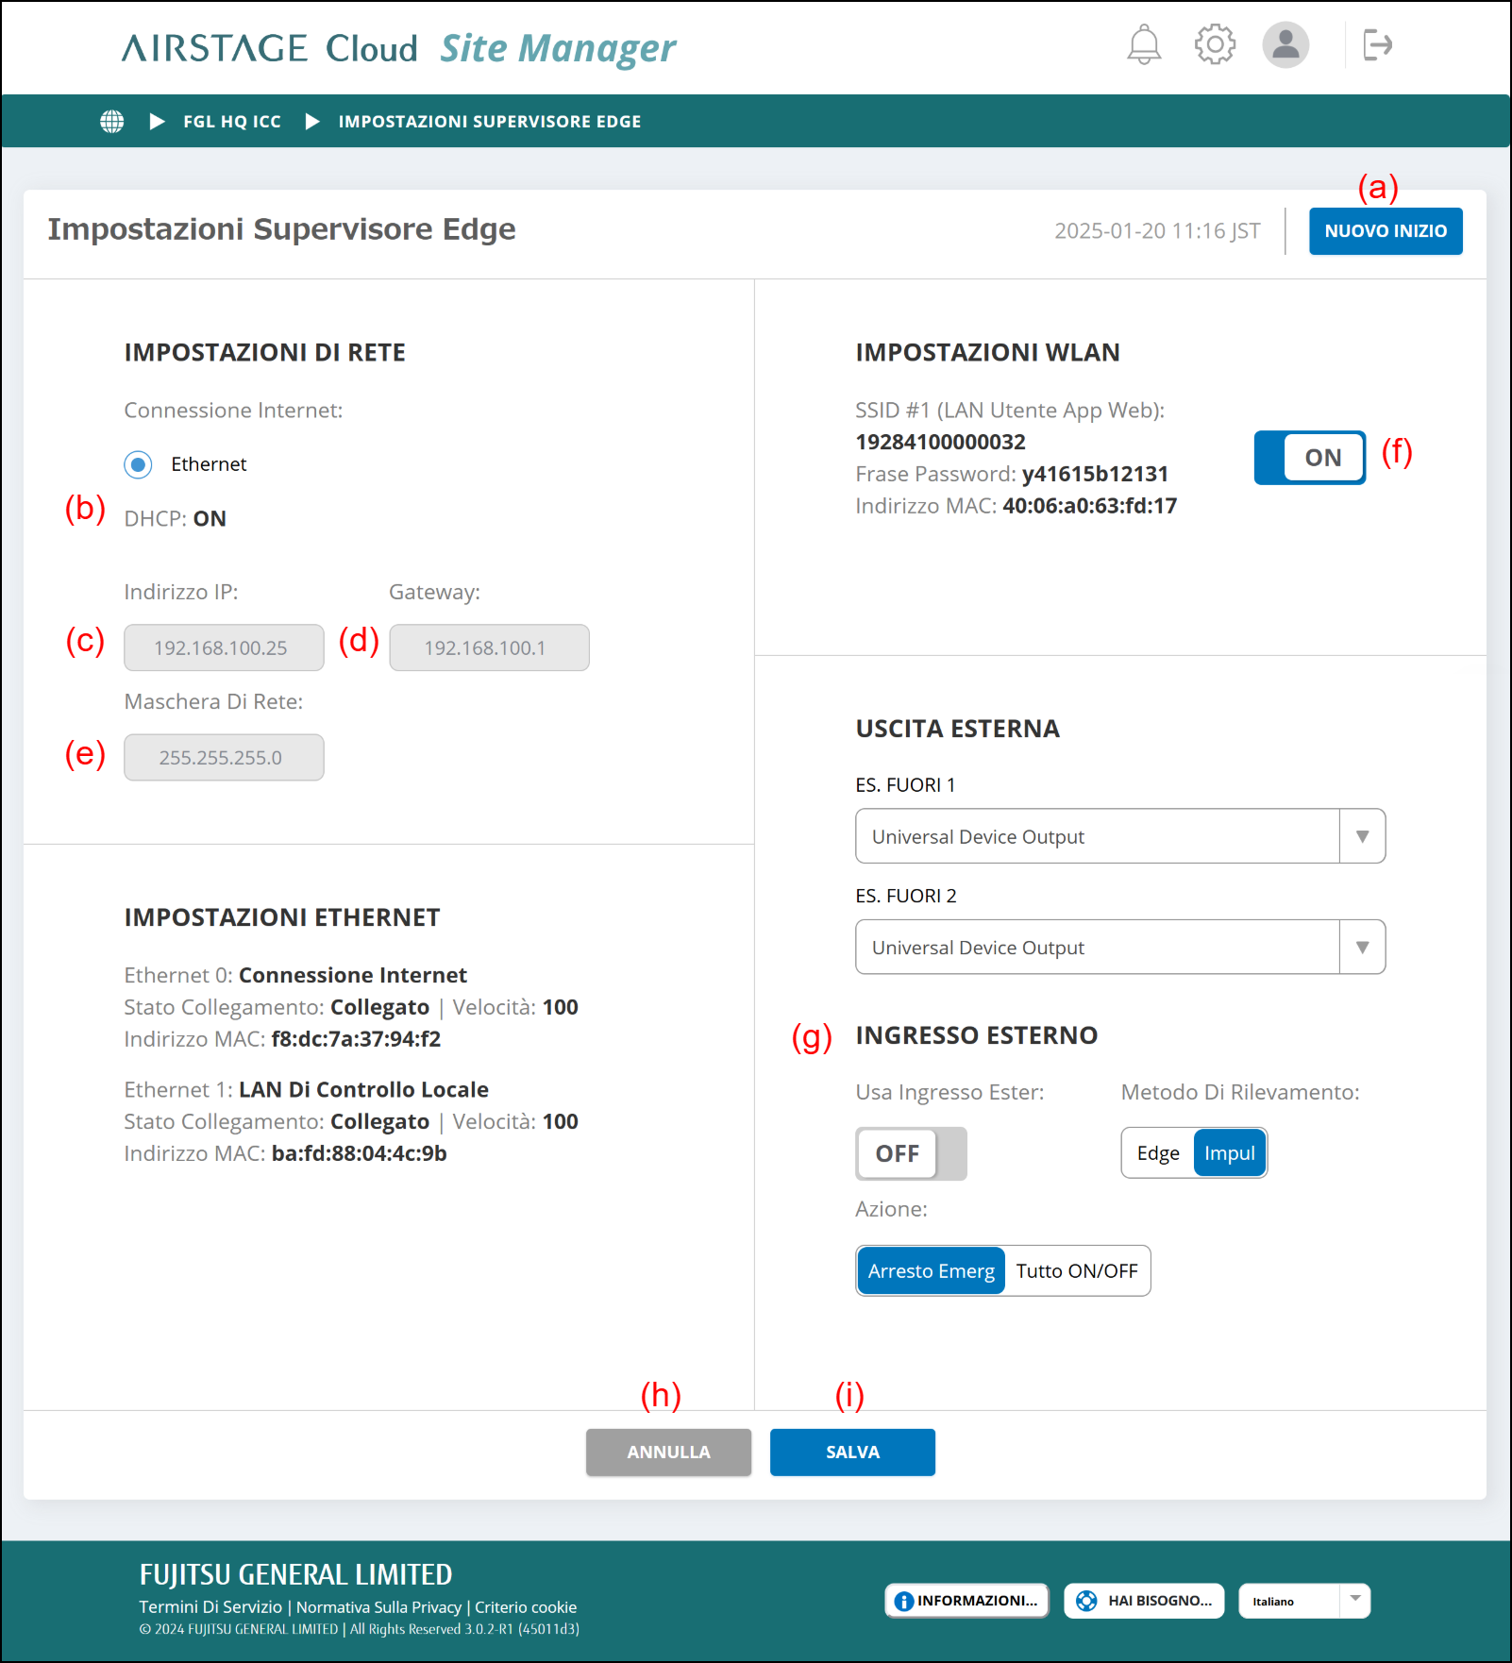Switch detection method to Edge

coord(1157,1152)
